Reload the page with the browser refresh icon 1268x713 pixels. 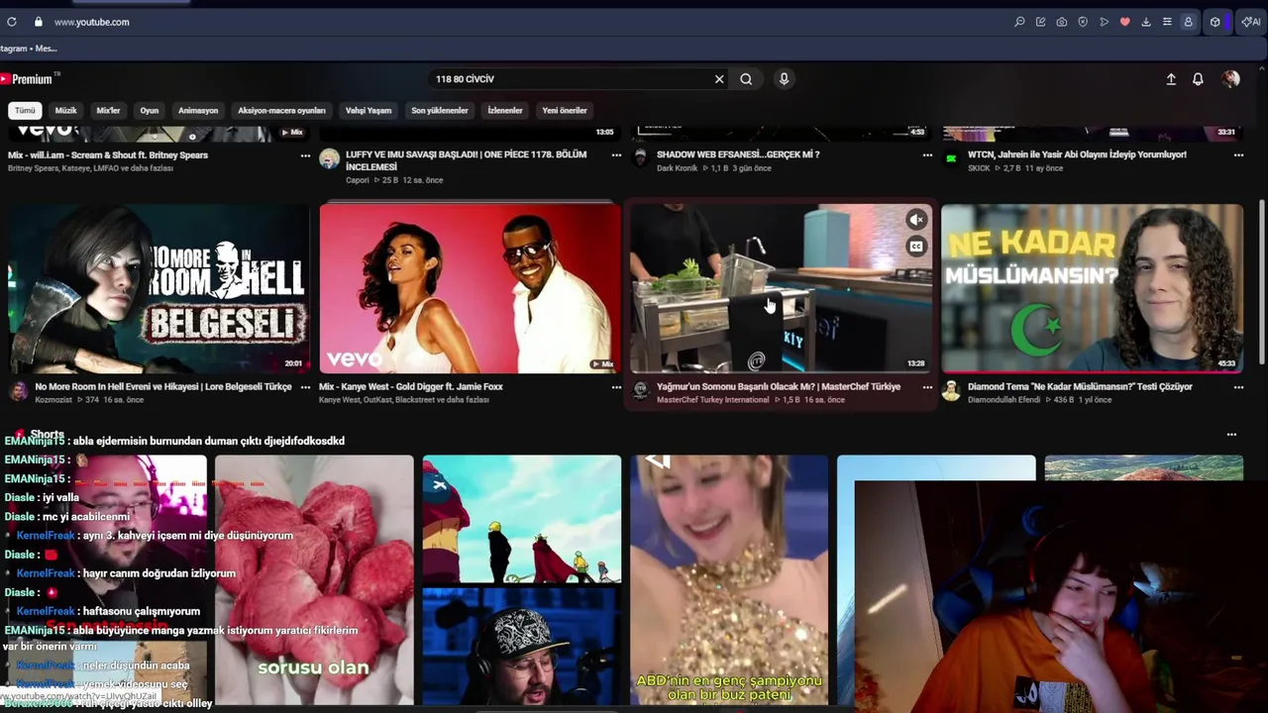(x=12, y=22)
